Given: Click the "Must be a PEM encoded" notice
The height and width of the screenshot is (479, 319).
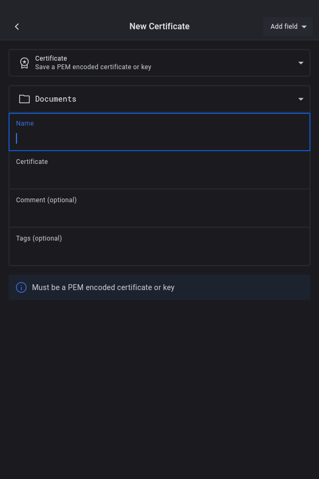Looking at the screenshot, I should [103, 287].
